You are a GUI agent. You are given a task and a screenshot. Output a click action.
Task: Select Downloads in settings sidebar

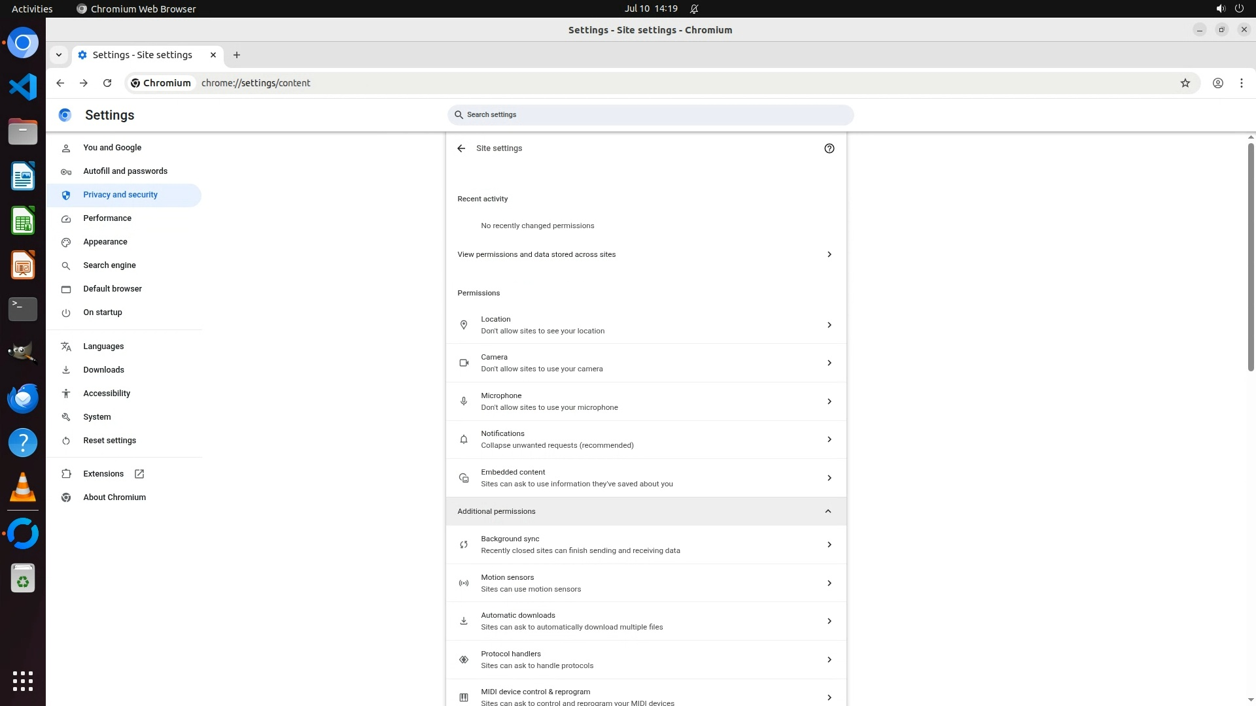tap(103, 370)
